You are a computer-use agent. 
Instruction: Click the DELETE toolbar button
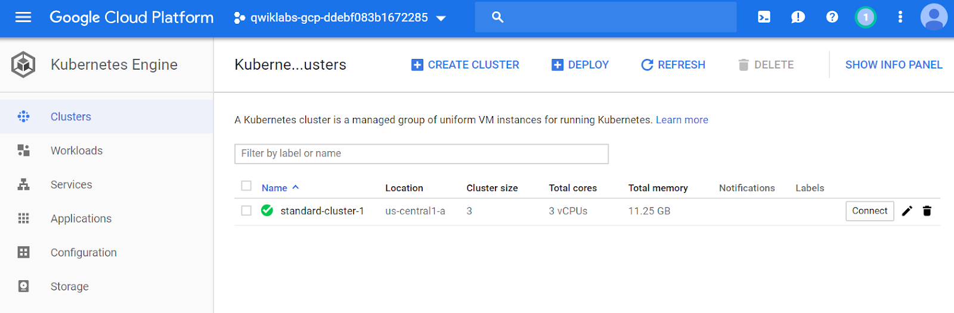click(766, 65)
